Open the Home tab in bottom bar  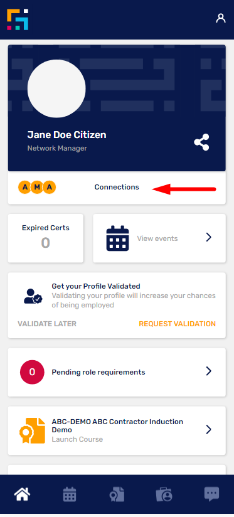point(22,494)
